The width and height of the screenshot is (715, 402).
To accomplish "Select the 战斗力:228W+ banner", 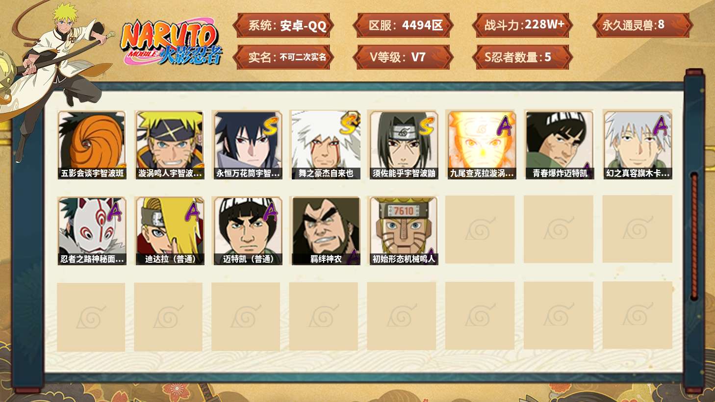I will click(523, 25).
